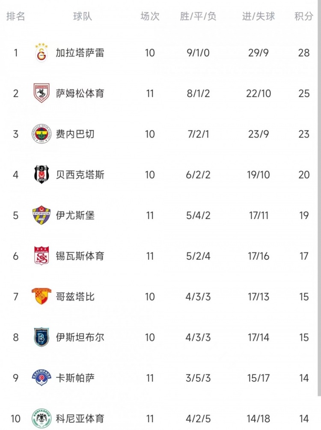This screenshot has width=321, height=430.
Task: Click the 场次 column header
Action: point(150,16)
